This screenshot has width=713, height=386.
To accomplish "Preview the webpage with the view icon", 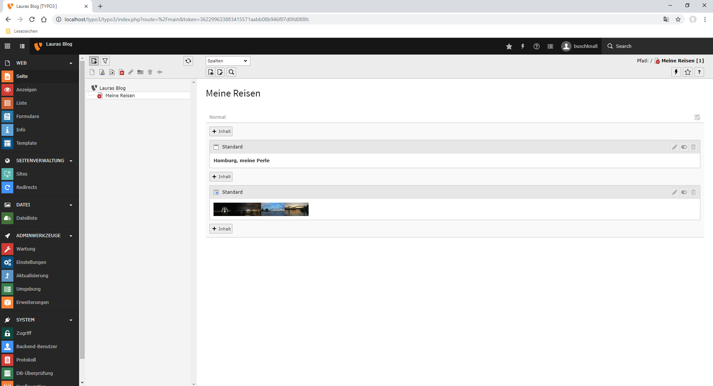I will pos(211,72).
